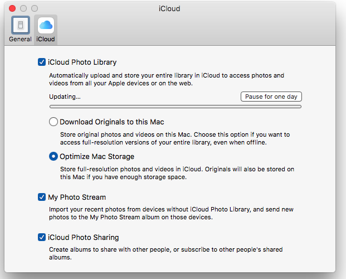Toggle My Photo Stream checkbox

[42, 197]
